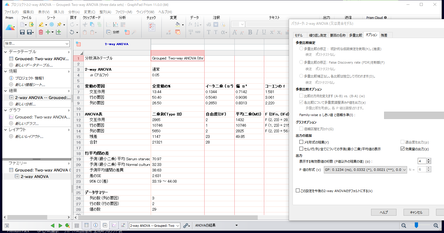The height and width of the screenshot is (233, 444).
Task: Open the 分析 menu in menu bar
Action: coord(74,12)
